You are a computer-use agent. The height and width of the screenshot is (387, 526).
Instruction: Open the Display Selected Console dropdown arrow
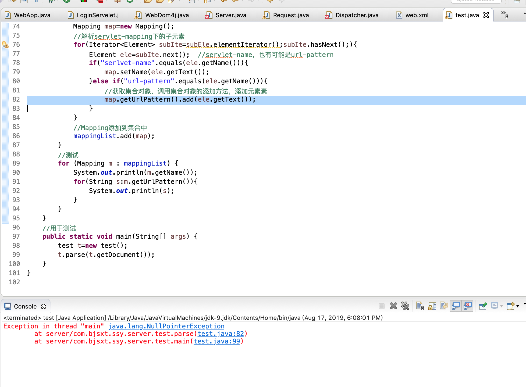(x=502, y=306)
